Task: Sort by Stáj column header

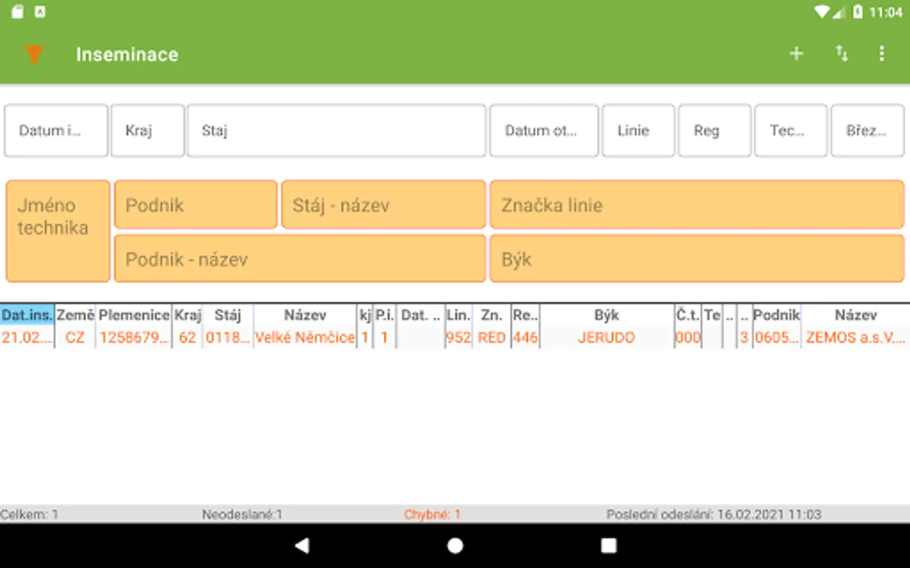Action: click(227, 315)
